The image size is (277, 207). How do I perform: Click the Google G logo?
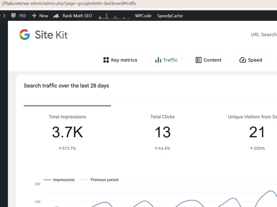coord(25,34)
